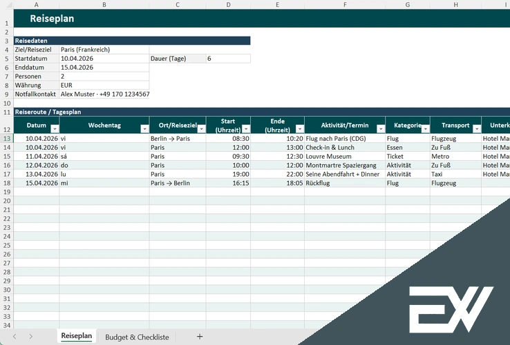
Task: Open the Transport column filter dropdown
Action: point(476,128)
